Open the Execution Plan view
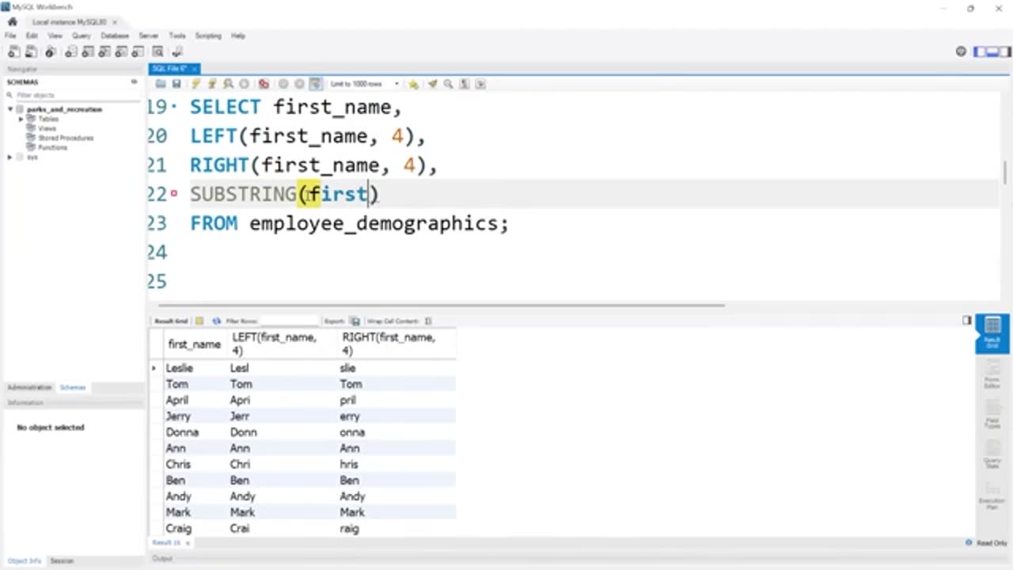The image size is (1013, 570). click(992, 495)
